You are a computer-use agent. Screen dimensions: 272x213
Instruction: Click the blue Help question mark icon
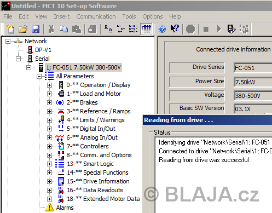coord(162,29)
